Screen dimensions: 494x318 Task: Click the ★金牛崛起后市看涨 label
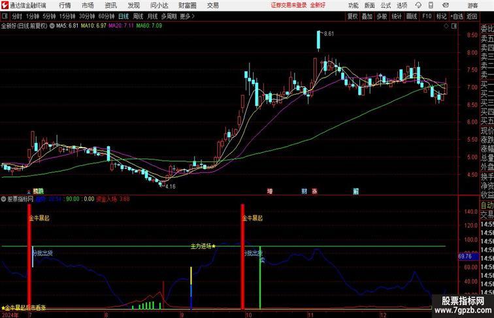pos(24,308)
